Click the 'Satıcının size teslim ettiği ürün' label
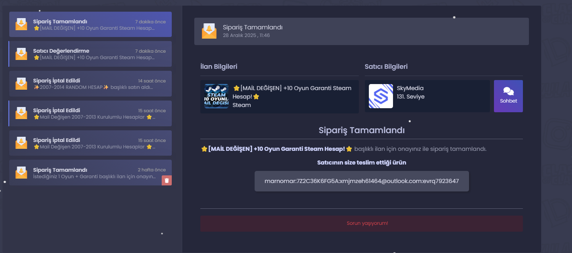Screen dimensions: 572x253 click(x=362, y=162)
